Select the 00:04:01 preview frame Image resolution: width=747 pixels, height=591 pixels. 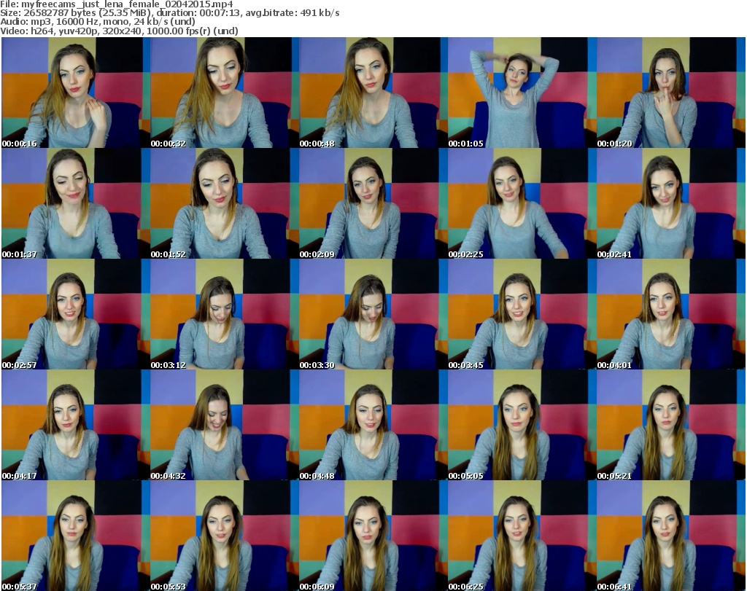(671, 315)
